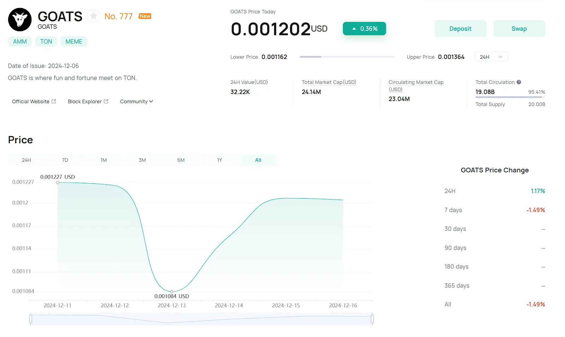Click the Total Market Cap(USD) label
This screenshot has width=565, height=337.
[x=329, y=82]
